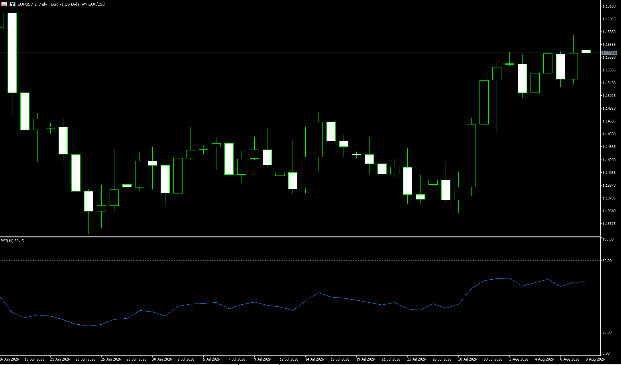Click the 7 Jul 2026 date label
This screenshot has width=621, height=365.
click(x=237, y=359)
